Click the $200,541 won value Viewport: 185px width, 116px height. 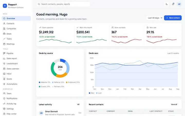83,32
